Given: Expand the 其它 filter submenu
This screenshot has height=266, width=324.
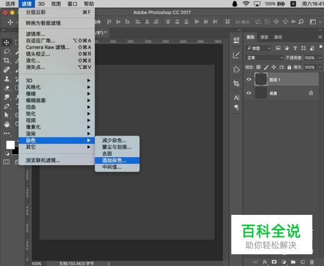Looking at the screenshot, I should pos(57,147).
